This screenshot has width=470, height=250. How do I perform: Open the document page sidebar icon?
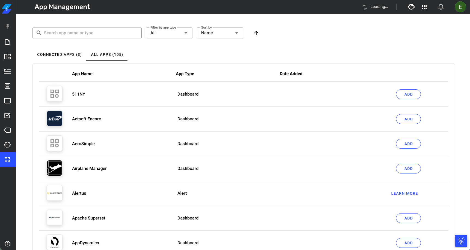coord(8,42)
